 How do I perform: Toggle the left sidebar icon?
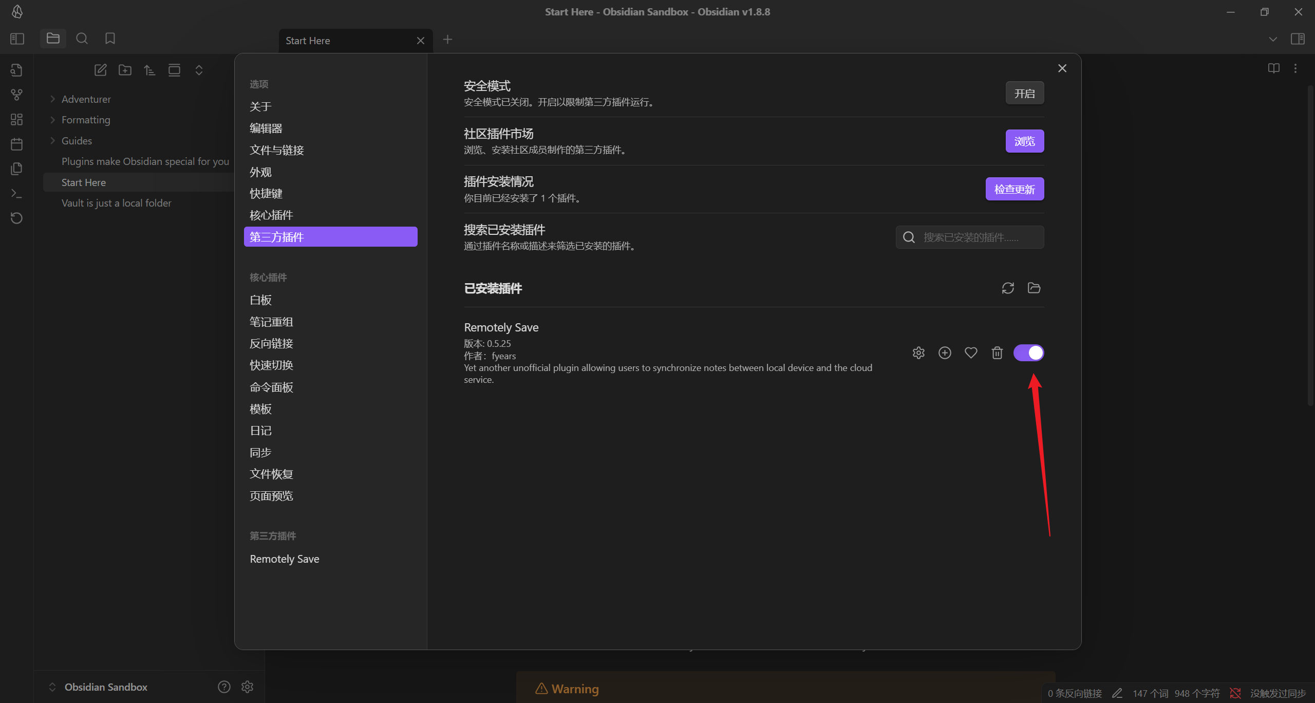tap(17, 39)
